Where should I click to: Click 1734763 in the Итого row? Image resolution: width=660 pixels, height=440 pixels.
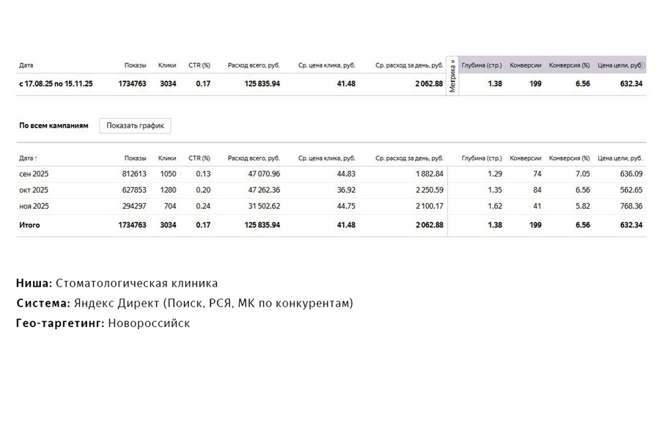(x=132, y=225)
